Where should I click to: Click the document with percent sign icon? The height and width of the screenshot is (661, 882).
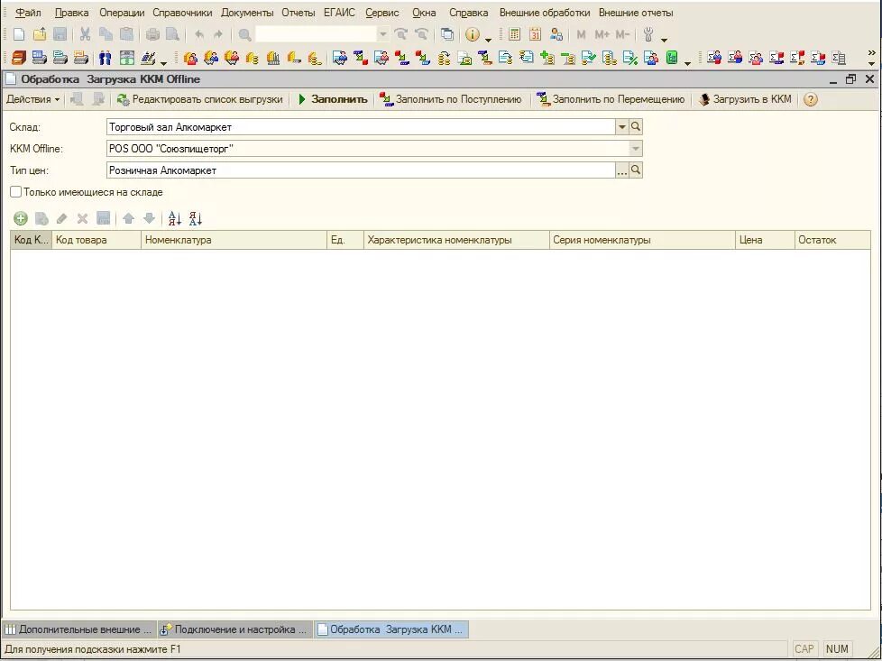click(x=630, y=58)
